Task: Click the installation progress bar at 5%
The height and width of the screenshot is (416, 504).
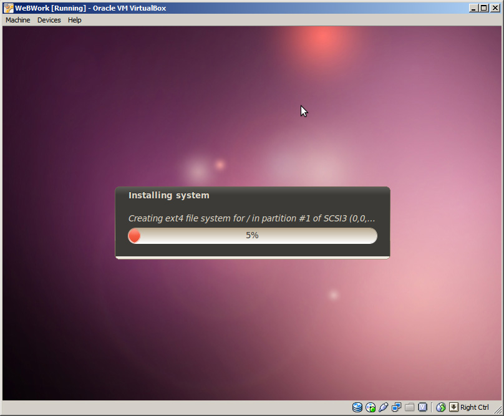Action: click(x=253, y=236)
